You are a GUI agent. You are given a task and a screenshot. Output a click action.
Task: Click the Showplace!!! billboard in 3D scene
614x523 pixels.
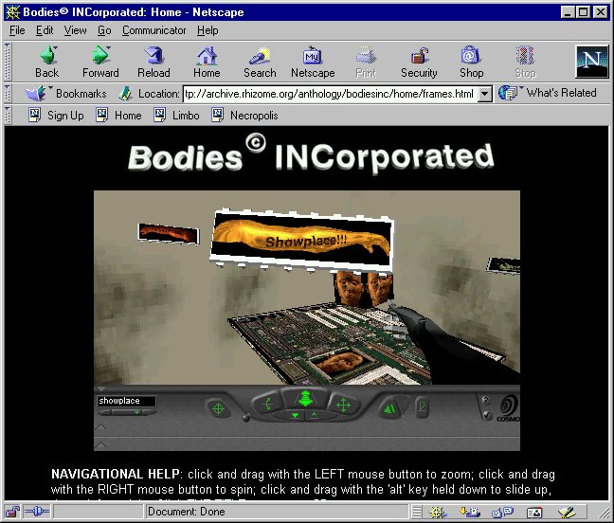point(300,240)
